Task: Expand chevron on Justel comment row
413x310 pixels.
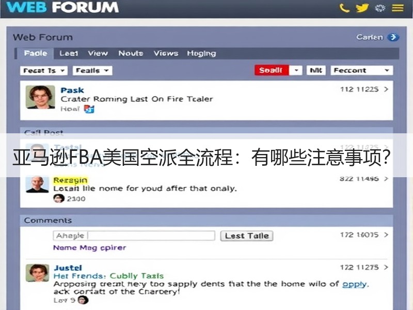Action: pyautogui.click(x=386, y=267)
